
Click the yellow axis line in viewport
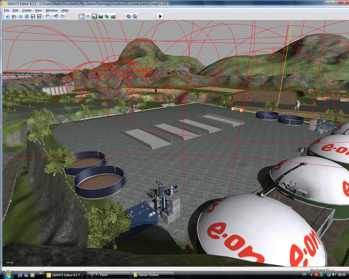285,62
